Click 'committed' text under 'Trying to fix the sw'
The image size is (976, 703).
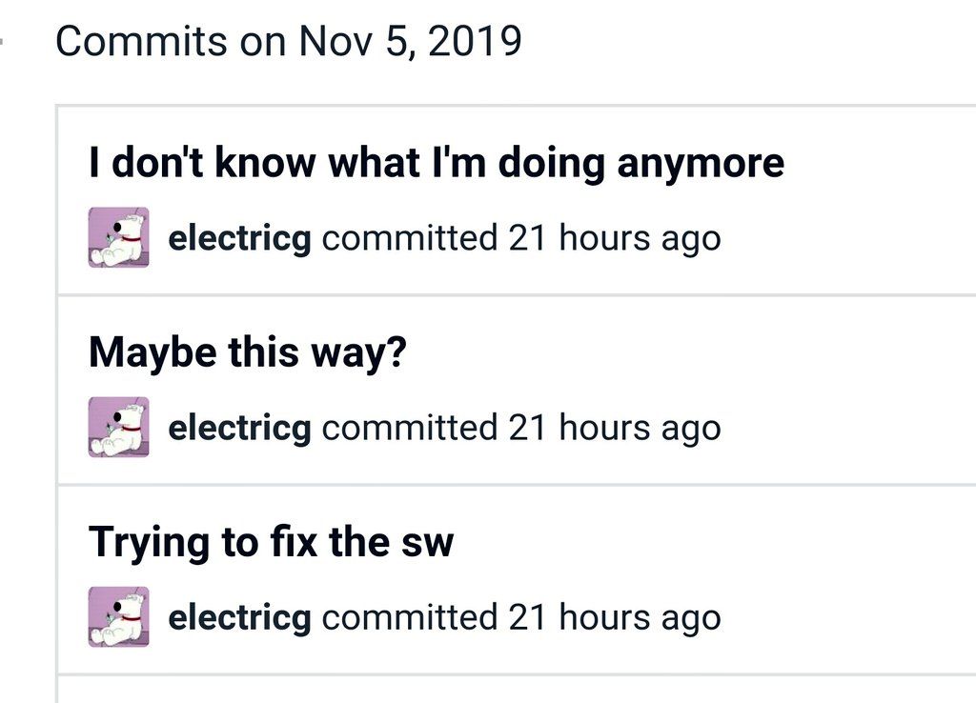(x=410, y=618)
